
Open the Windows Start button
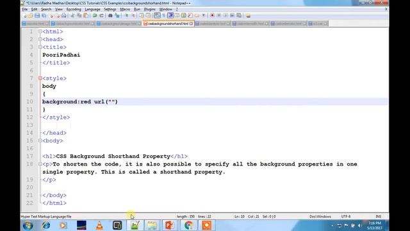pos(28,225)
